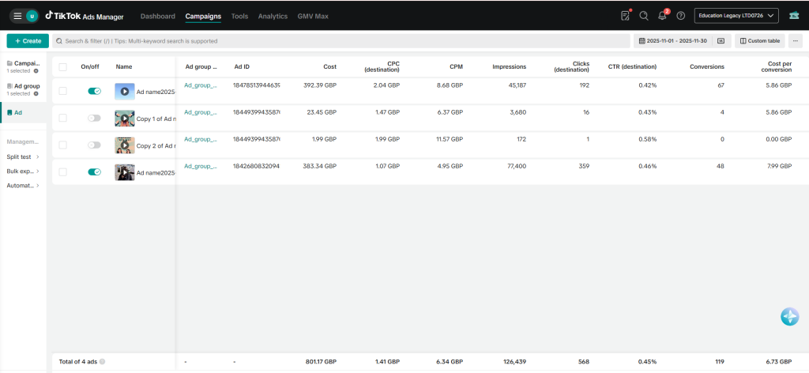This screenshot has height=373, width=809.
Task: Click the compare (VS) icon beside date range
Action: click(721, 41)
